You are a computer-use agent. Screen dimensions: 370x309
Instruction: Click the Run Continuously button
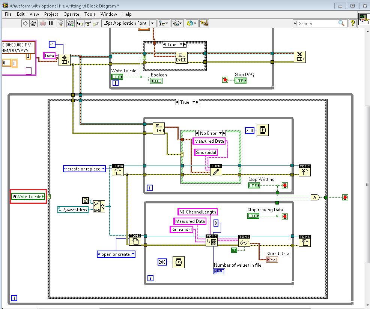[x=33, y=23]
